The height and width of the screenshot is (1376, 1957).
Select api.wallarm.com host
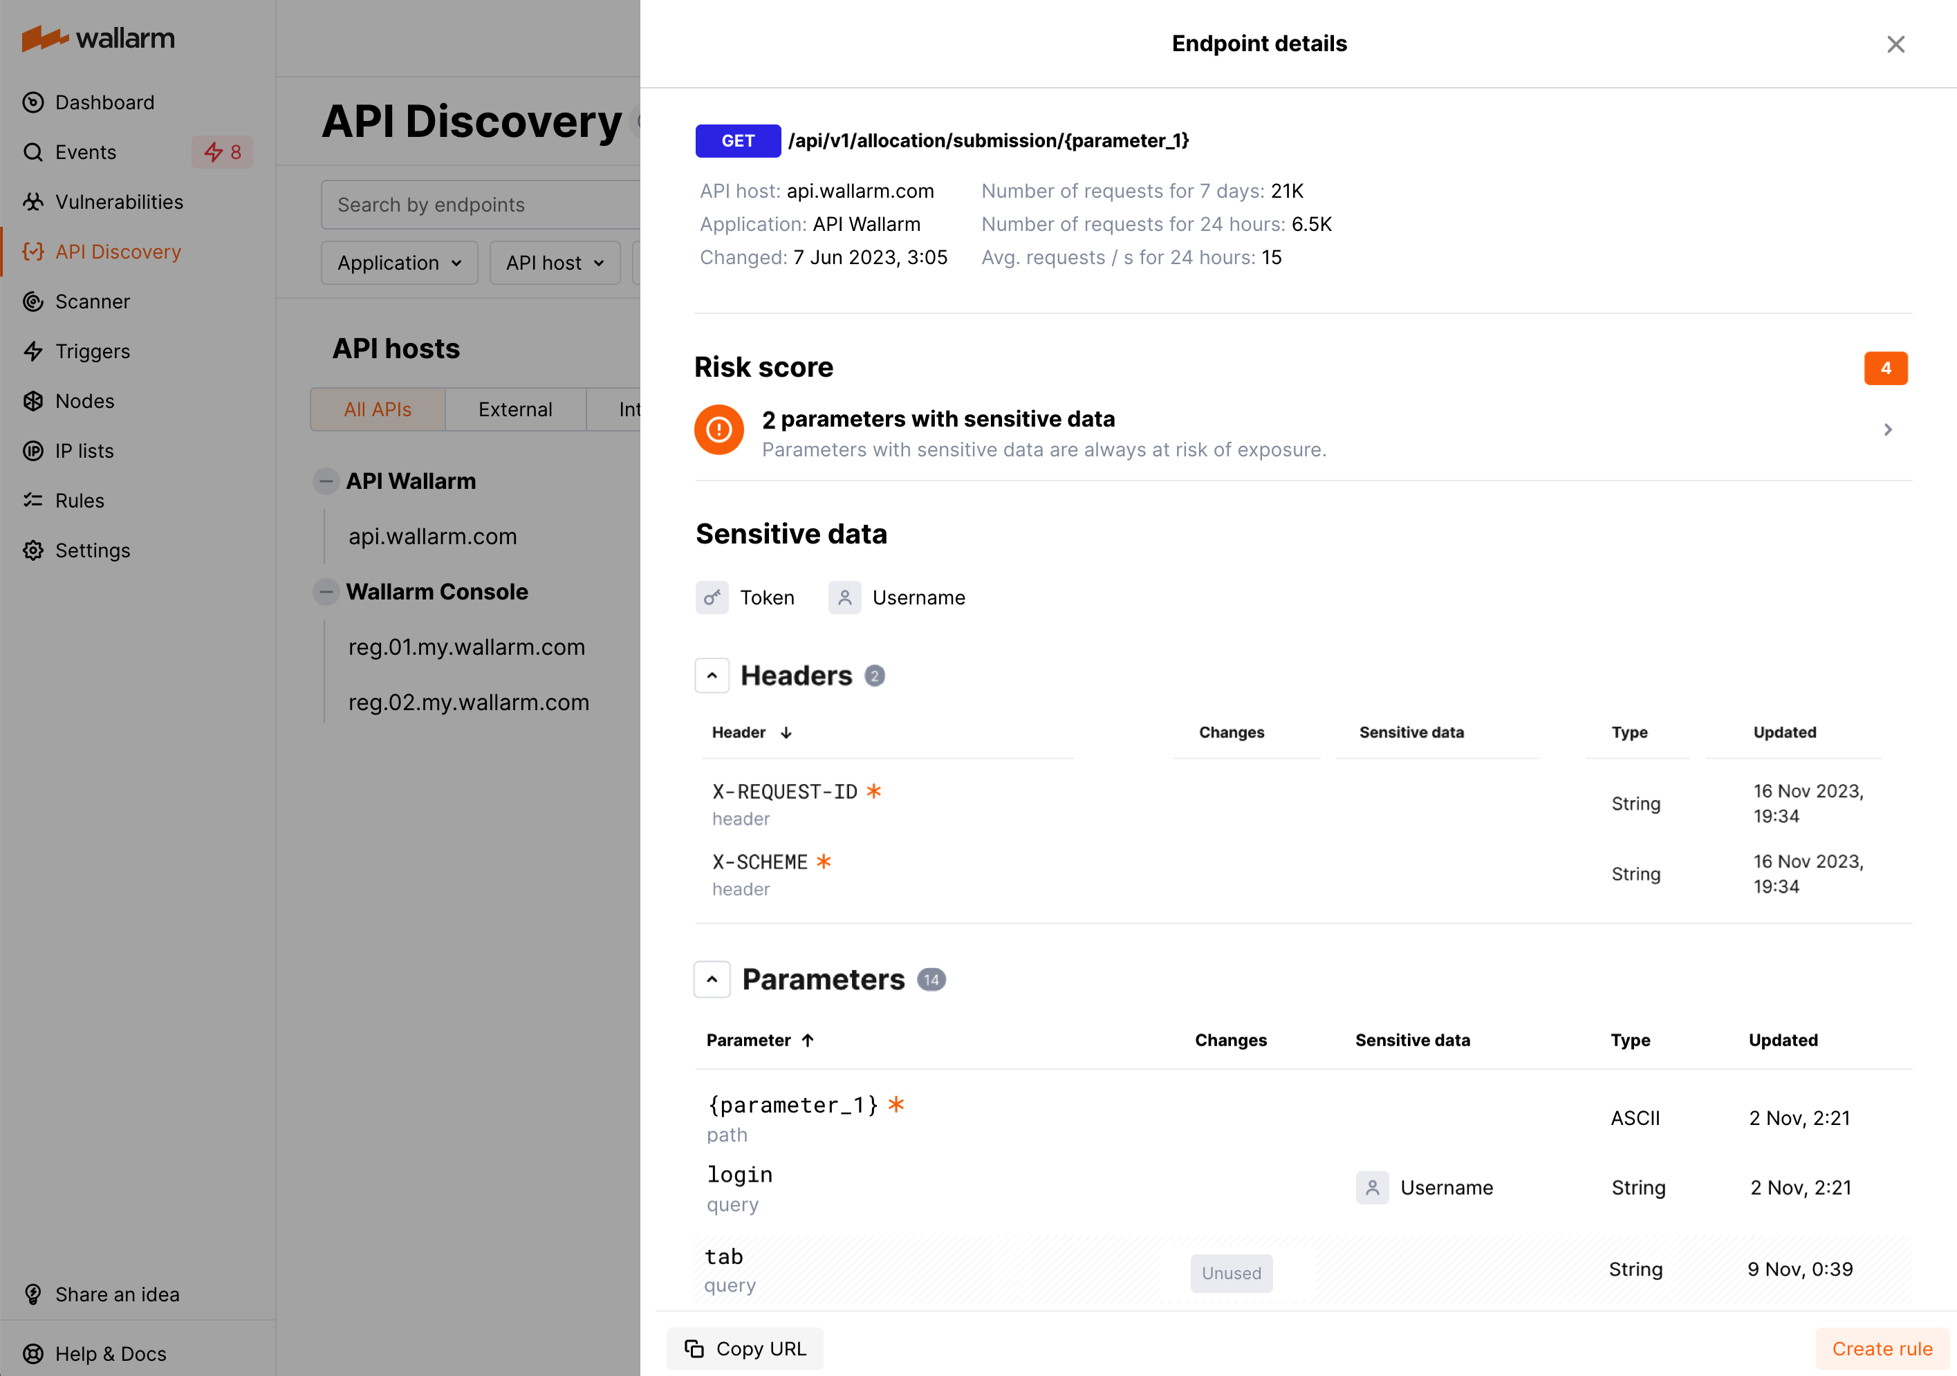(x=432, y=537)
